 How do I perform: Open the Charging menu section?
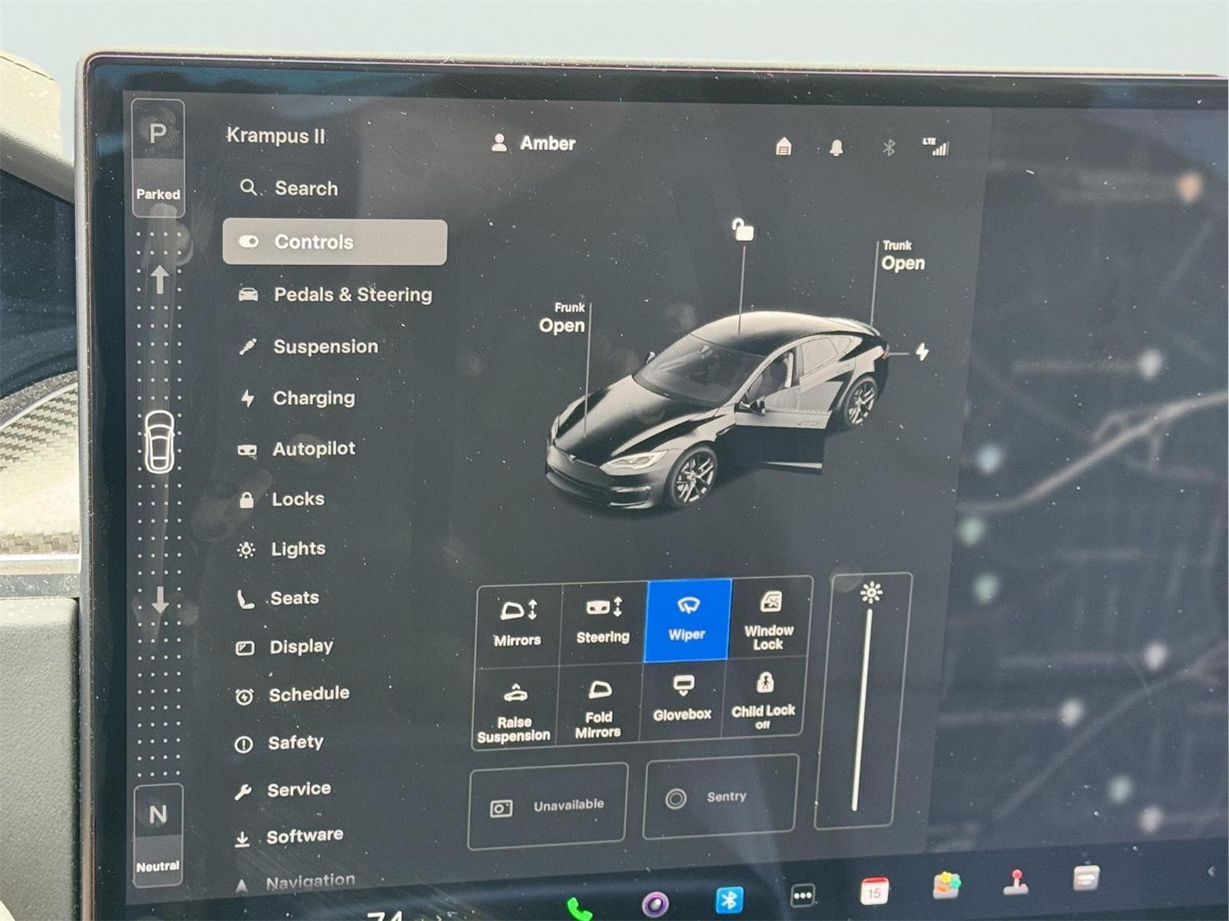[x=313, y=398]
